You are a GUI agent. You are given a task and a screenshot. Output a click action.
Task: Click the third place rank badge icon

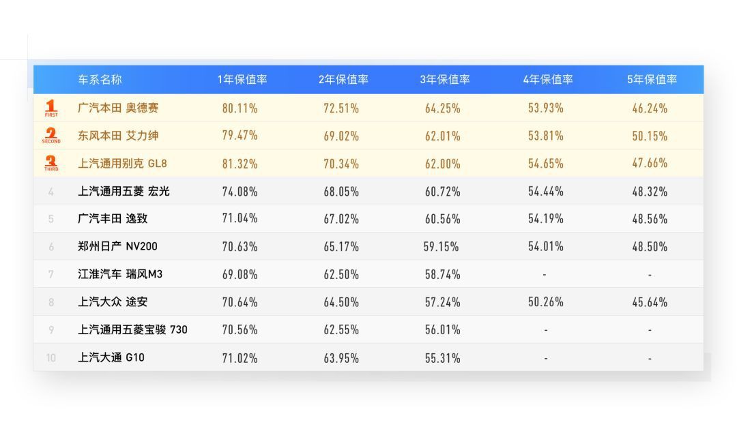(x=51, y=163)
